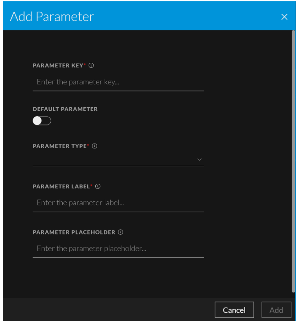Click the PARAMETER LABEL heading text
This screenshot has height=321, width=297.
(61, 186)
